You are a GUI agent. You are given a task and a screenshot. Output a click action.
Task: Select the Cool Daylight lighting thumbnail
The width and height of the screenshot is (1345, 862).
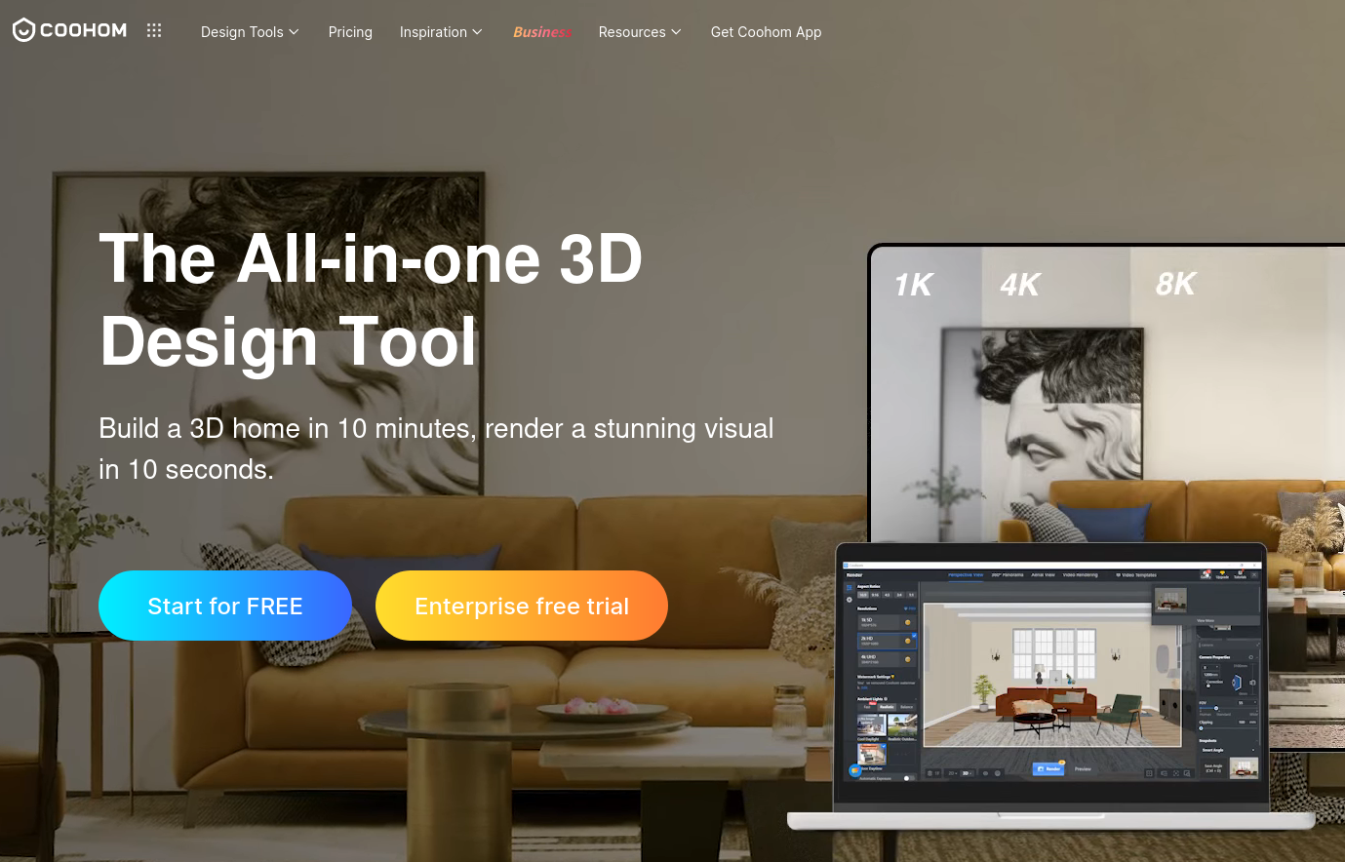tap(870, 725)
